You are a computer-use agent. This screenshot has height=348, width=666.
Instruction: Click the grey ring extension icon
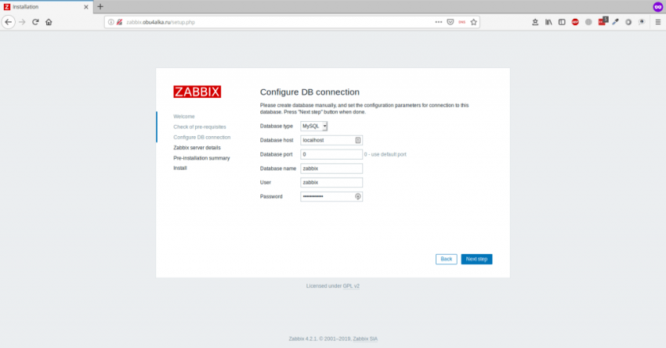[628, 22]
